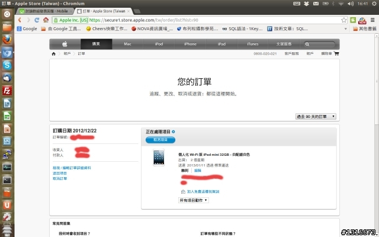Click the Apple store search field

(319, 44)
